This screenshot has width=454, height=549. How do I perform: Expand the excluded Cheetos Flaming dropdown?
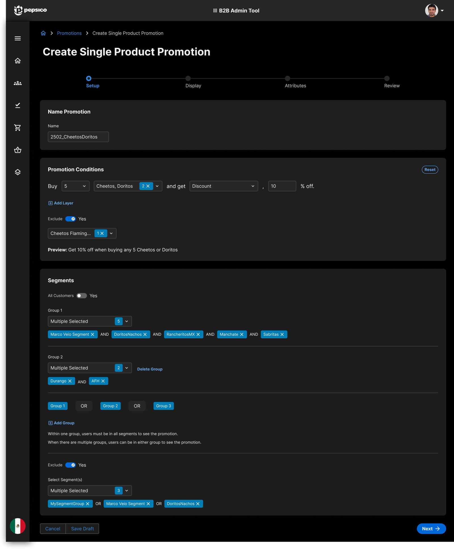(x=111, y=233)
